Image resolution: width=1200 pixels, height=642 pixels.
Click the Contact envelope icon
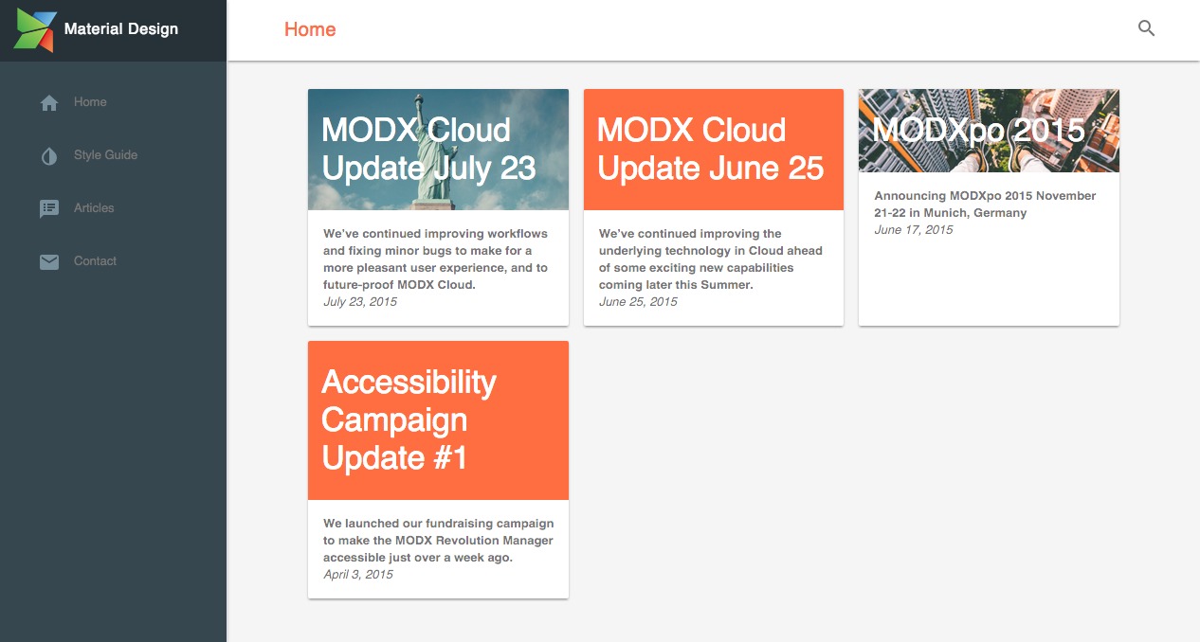point(48,261)
